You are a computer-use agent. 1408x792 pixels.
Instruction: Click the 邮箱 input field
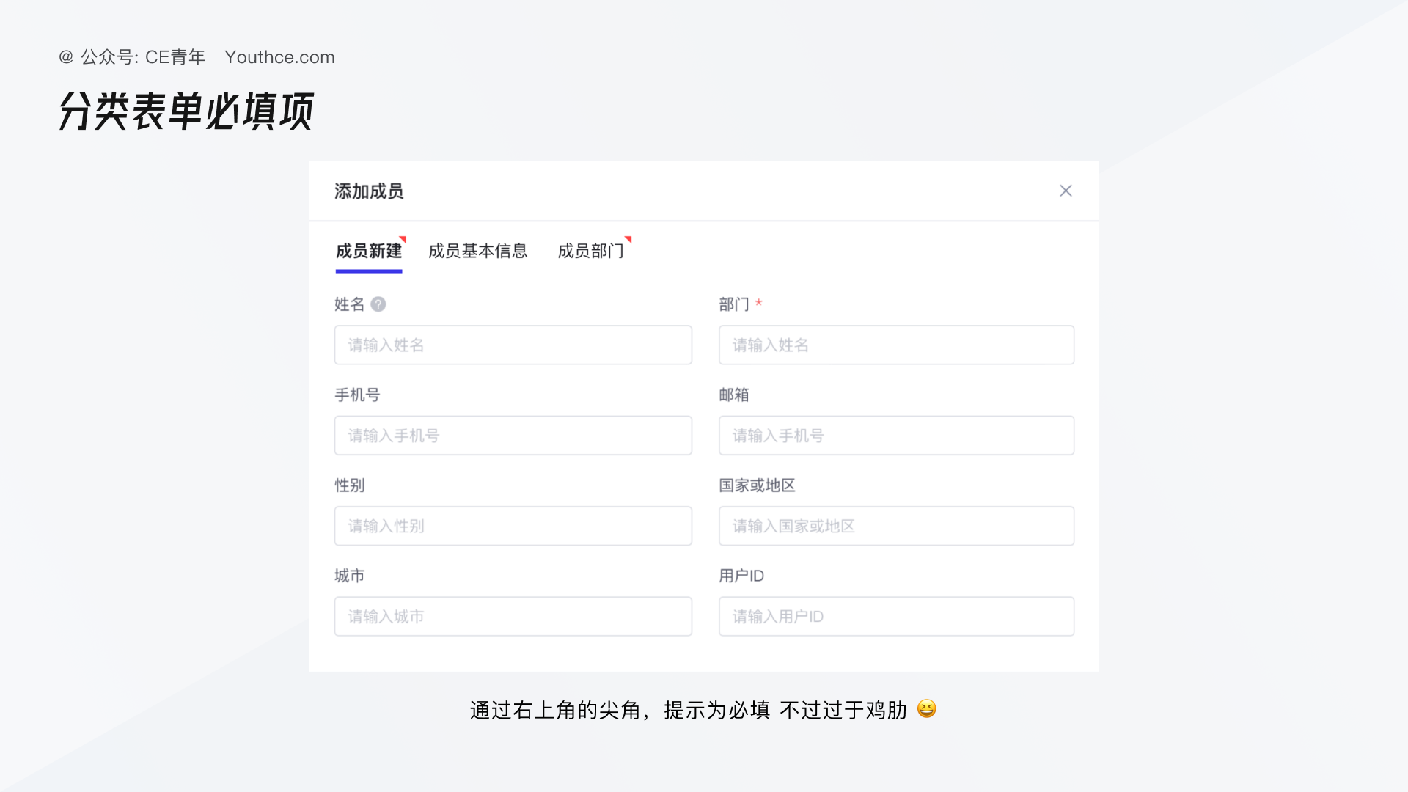coord(896,436)
